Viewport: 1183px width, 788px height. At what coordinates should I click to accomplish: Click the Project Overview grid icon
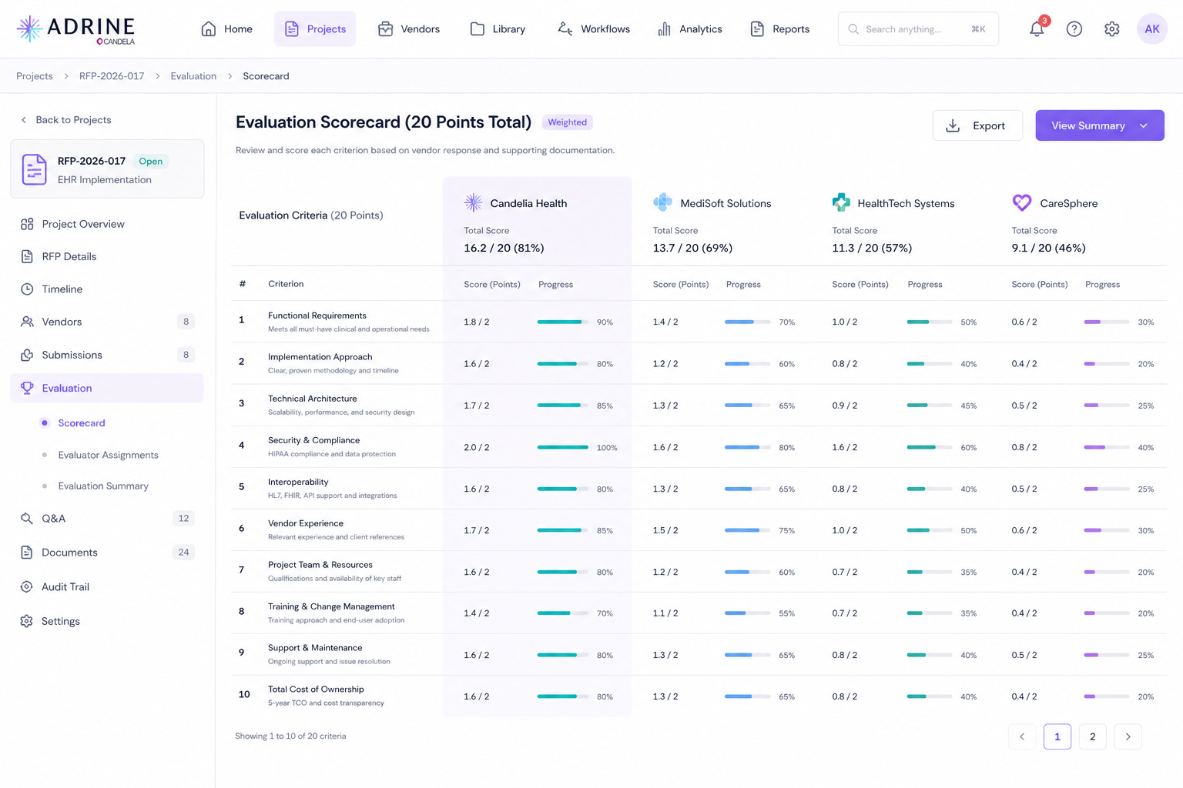pyautogui.click(x=27, y=224)
